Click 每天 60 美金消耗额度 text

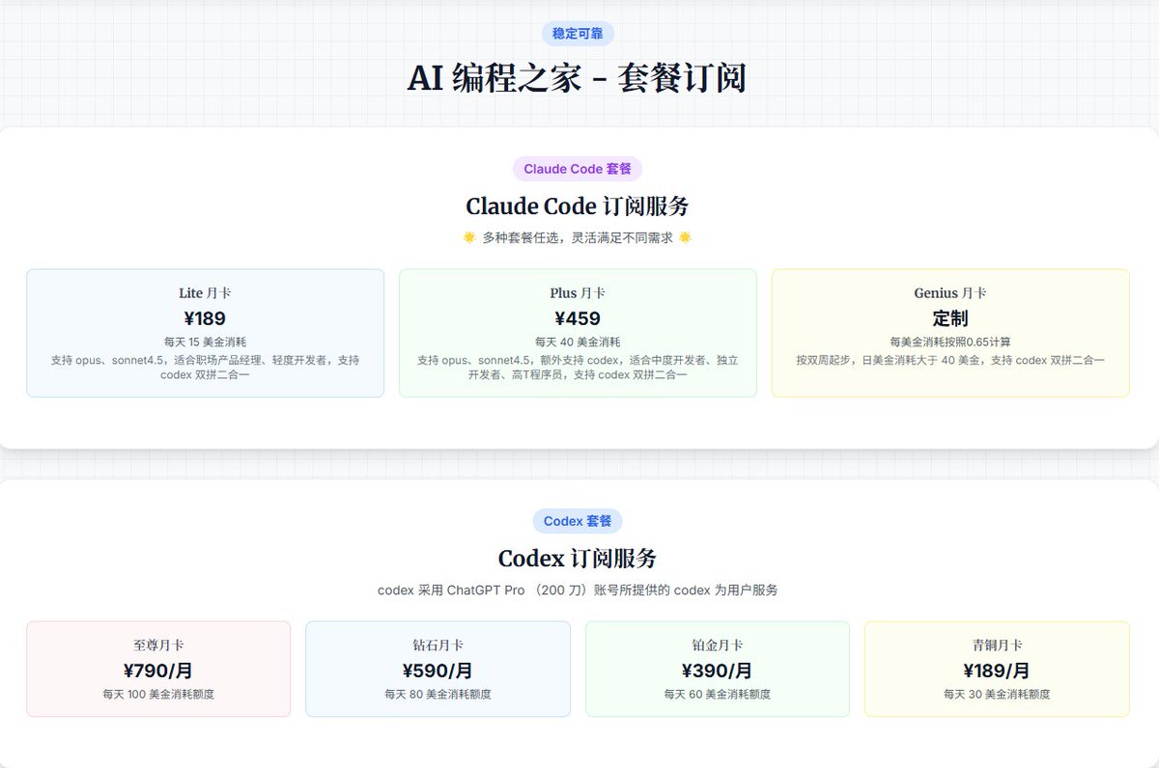(717, 694)
